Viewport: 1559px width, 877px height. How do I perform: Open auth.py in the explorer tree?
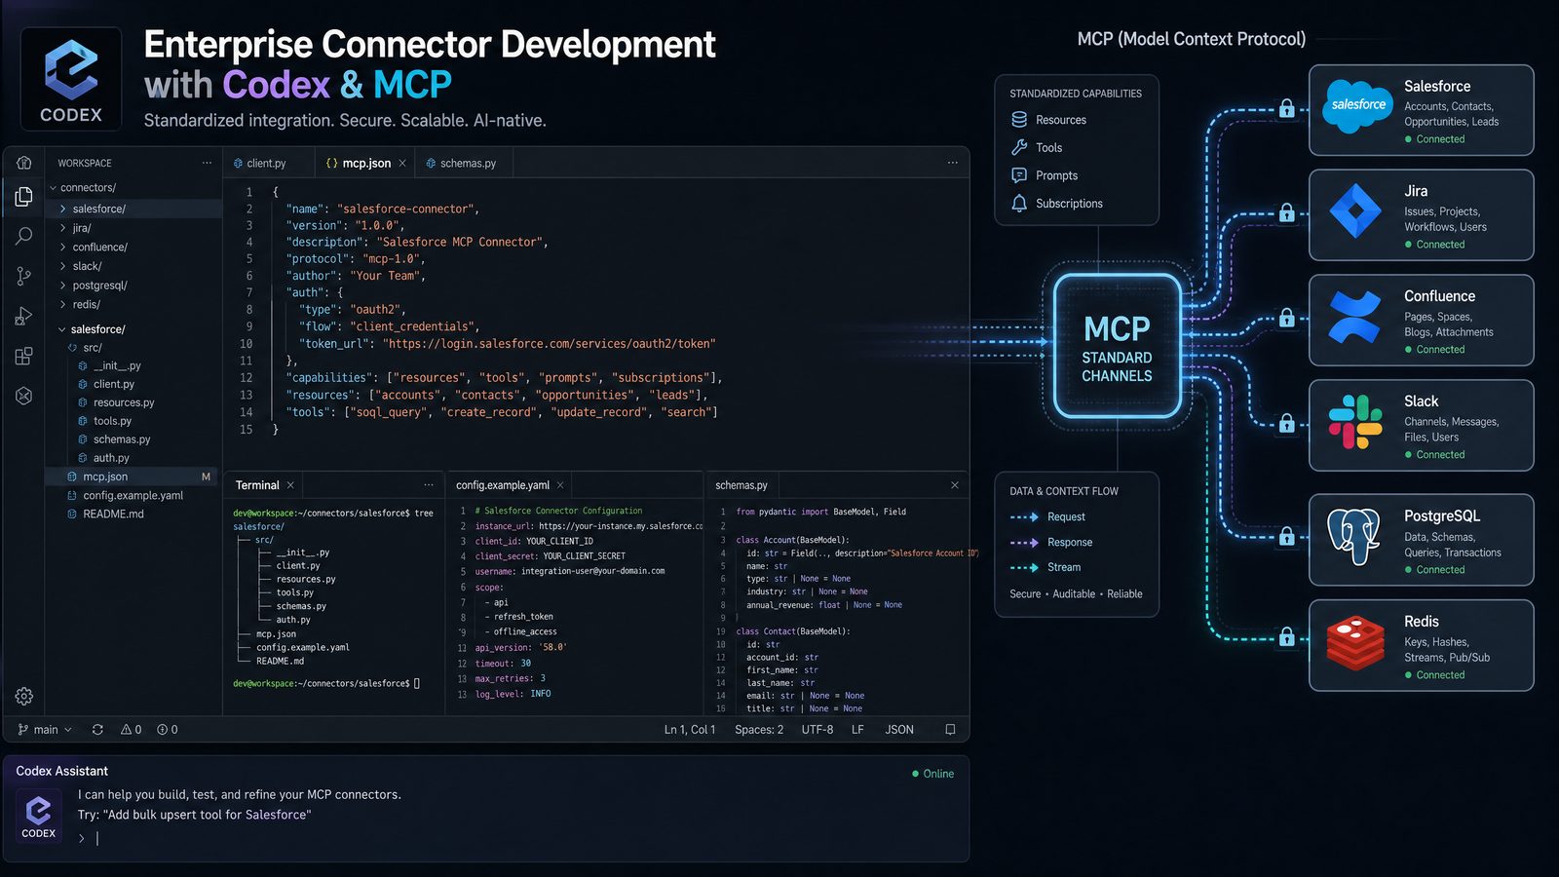click(x=133, y=458)
